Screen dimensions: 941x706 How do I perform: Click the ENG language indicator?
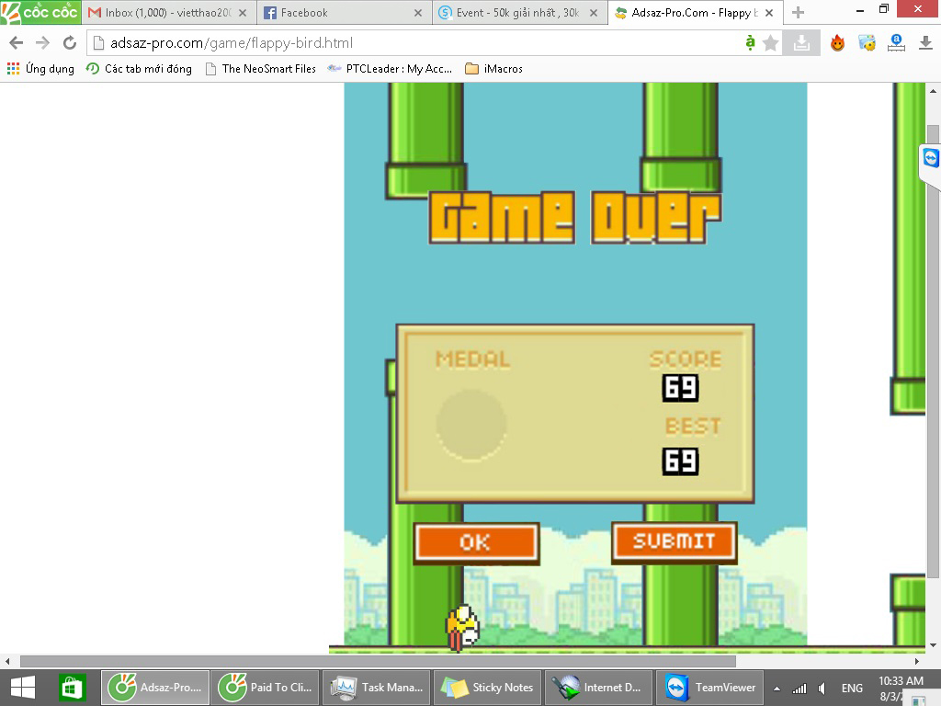(x=852, y=688)
